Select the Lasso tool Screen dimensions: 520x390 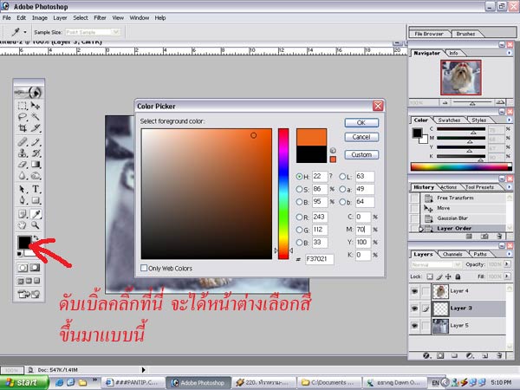23,117
